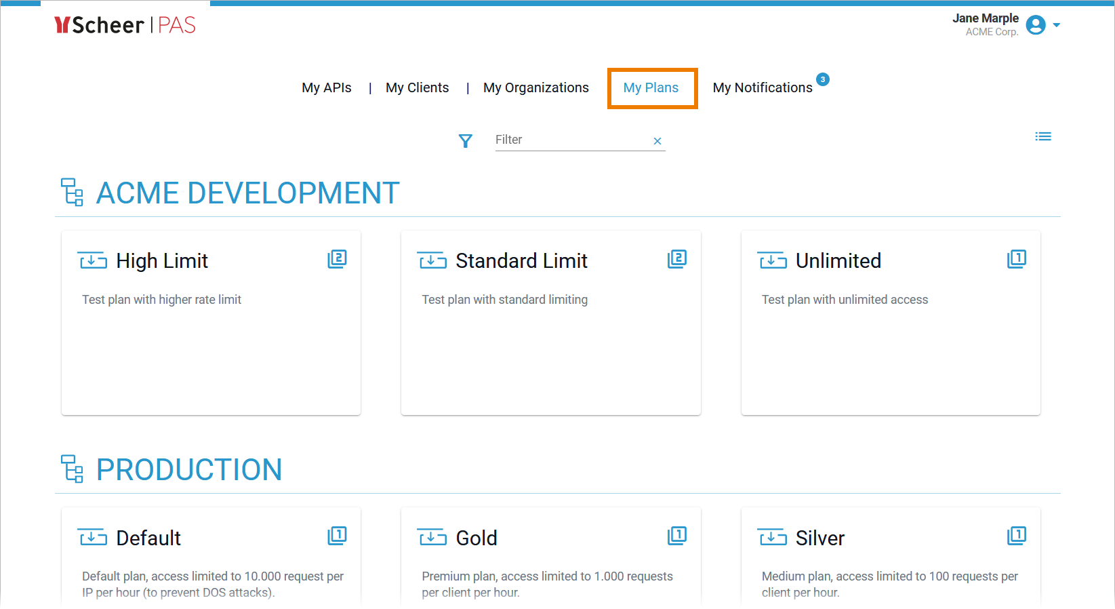Open My Notifications
This screenshot has height=609, width=1115.
(x=762, y=87)
